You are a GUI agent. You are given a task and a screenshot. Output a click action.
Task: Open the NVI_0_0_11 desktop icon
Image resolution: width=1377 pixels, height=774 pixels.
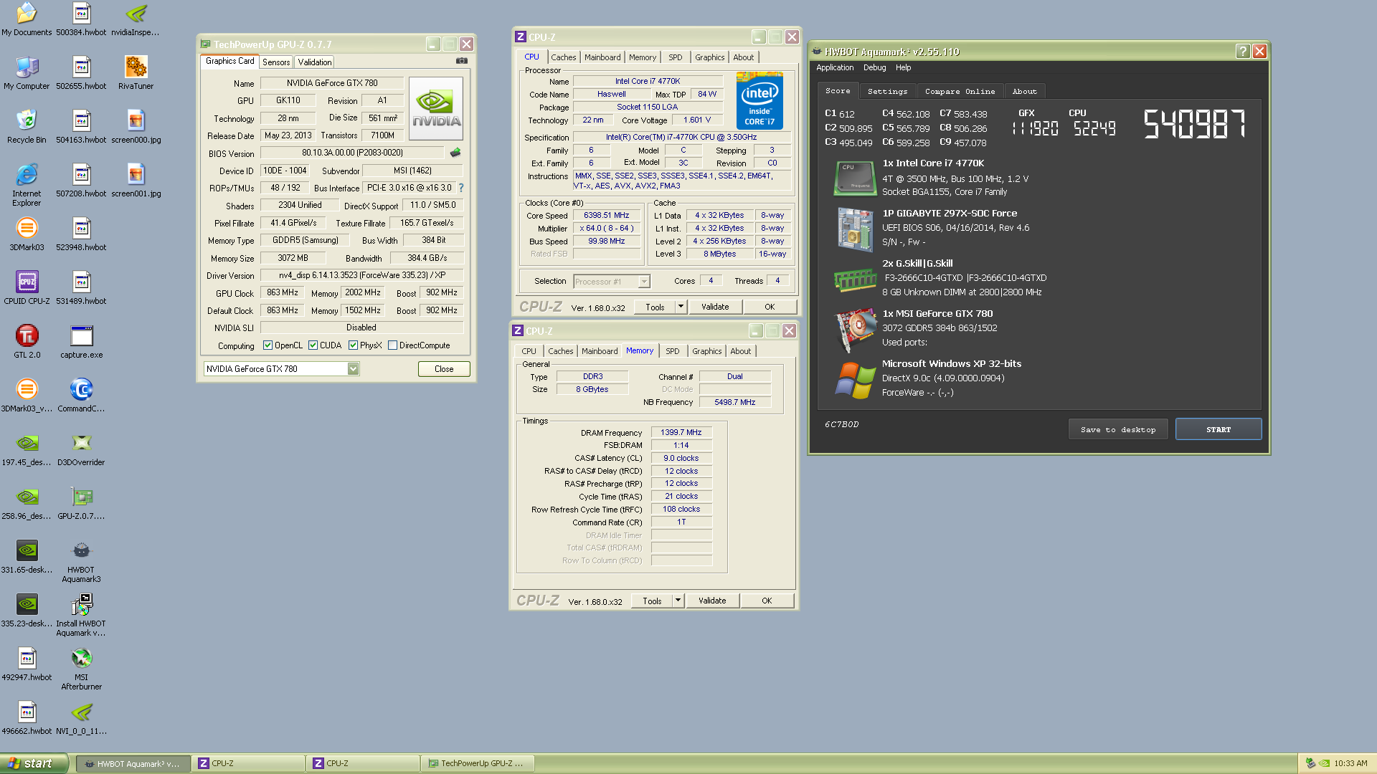tap(81, 717)
